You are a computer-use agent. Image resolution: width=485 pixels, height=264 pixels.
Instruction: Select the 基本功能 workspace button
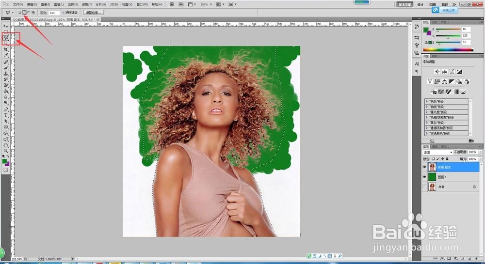click(x=404, y=4)
